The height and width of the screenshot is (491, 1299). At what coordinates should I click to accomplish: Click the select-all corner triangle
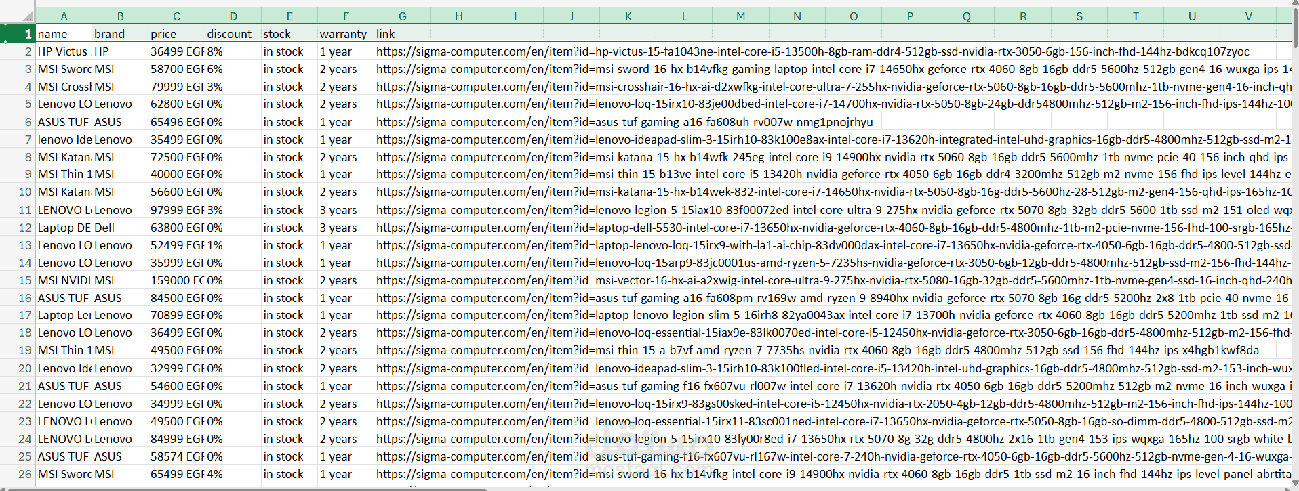[x=27, y=16]
